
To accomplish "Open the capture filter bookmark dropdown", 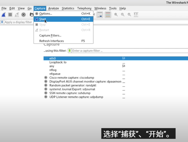I will pos(70,51).
